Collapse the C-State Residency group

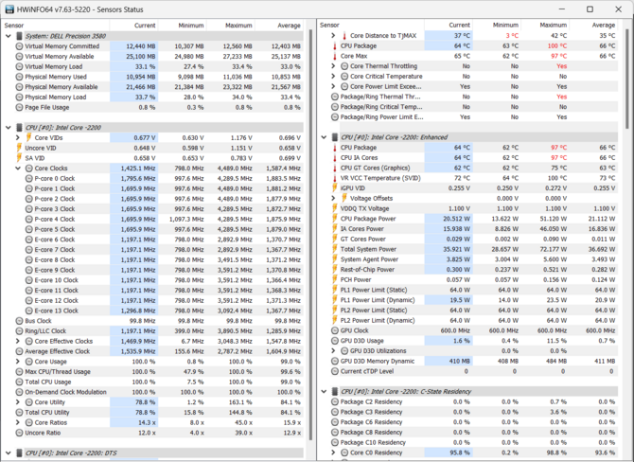point(324,392)
